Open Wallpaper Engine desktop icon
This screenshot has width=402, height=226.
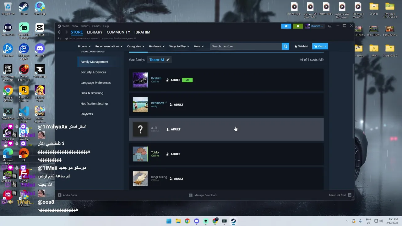click(x=24, y=52)
